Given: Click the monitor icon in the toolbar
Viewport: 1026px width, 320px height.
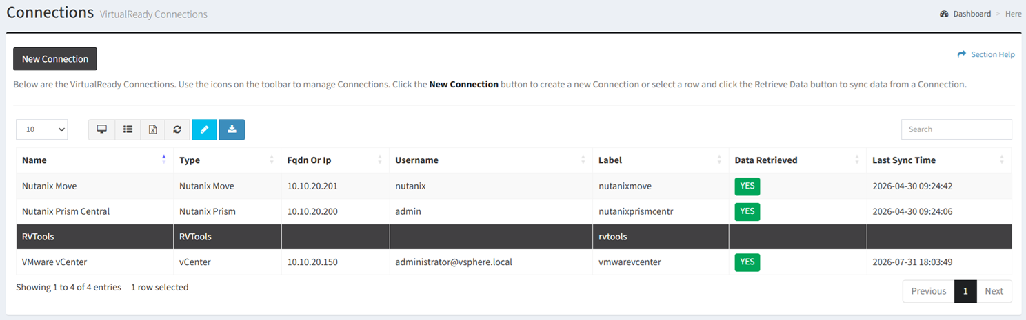Looking at the screenshot, I should click(x=101, y=129).
